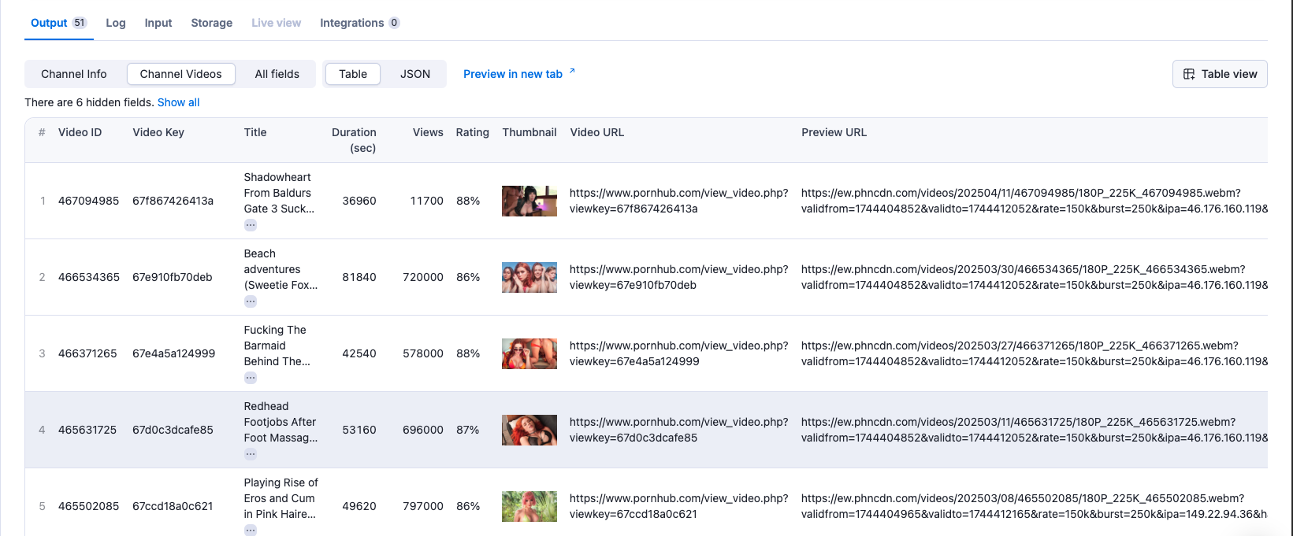The width and height of the screenshot is (1293, 536).
Task: Click the Video URL column header
Action: point(597,132)
